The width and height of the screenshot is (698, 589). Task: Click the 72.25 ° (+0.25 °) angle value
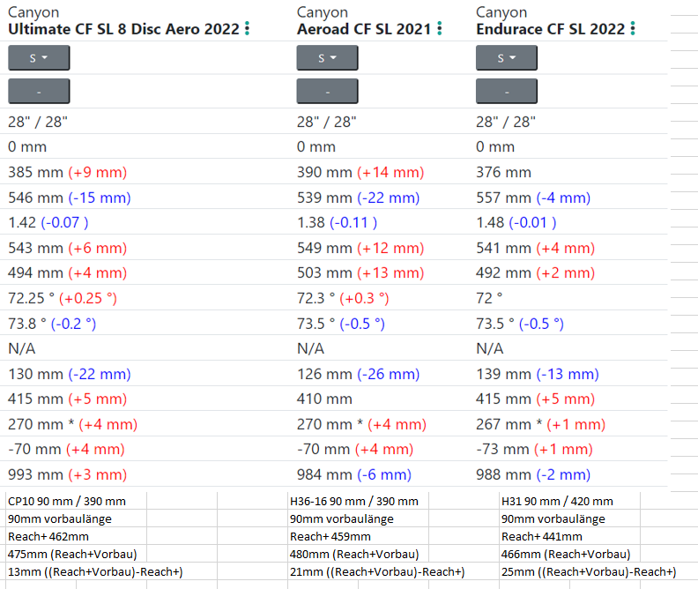pyautogui.click(x=63, y=298)
